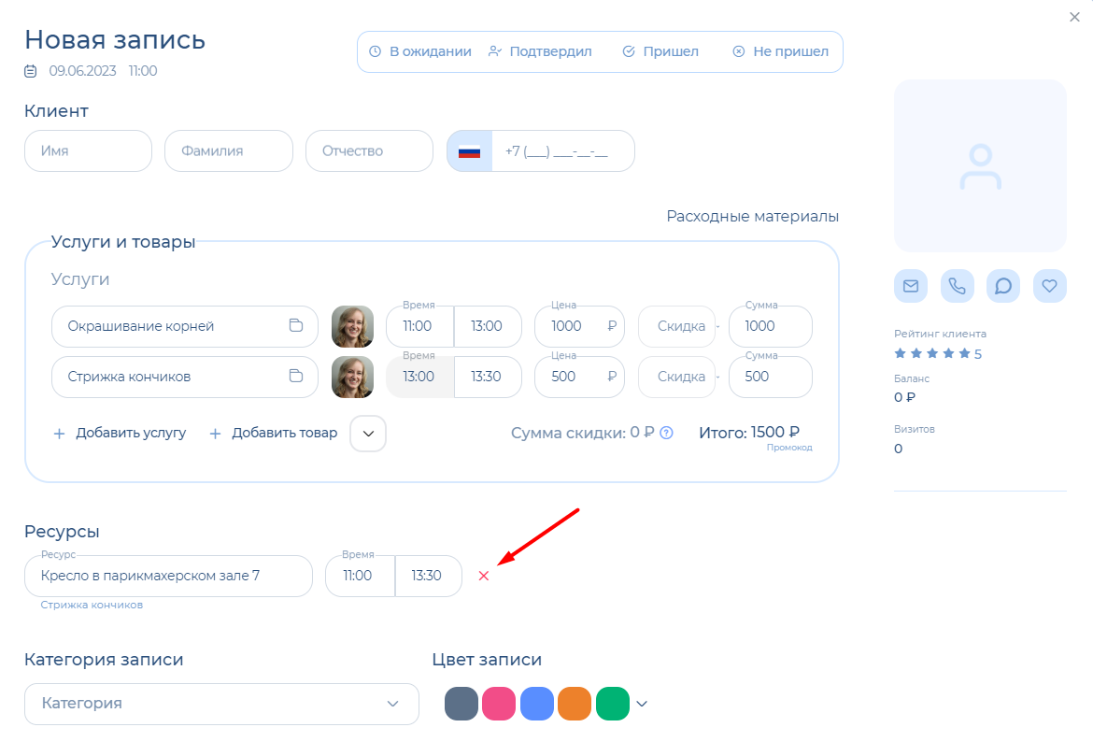Click the heart favorite icon
Image resolution: width=1093 pixels, height=756 pixels.
(1050, 286)
